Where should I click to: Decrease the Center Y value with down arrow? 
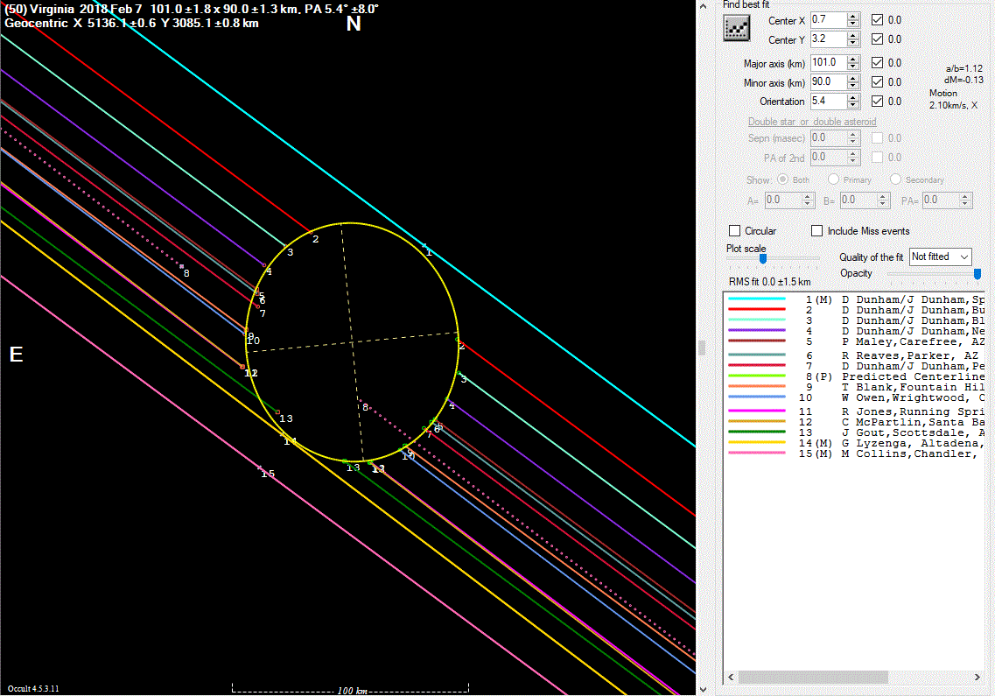[x=853, y=43]
